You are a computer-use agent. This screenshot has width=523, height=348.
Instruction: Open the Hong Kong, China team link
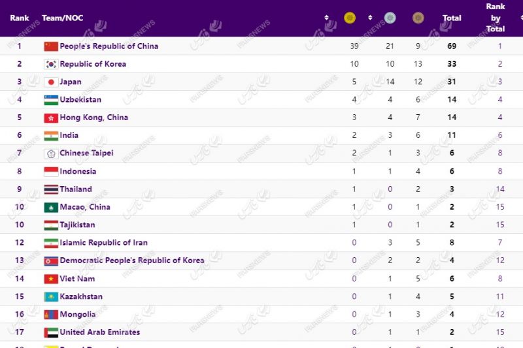93,118
